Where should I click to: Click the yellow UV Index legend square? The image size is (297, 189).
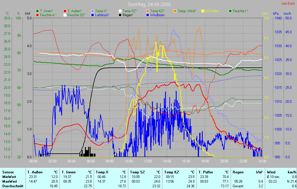coord(203,11)
